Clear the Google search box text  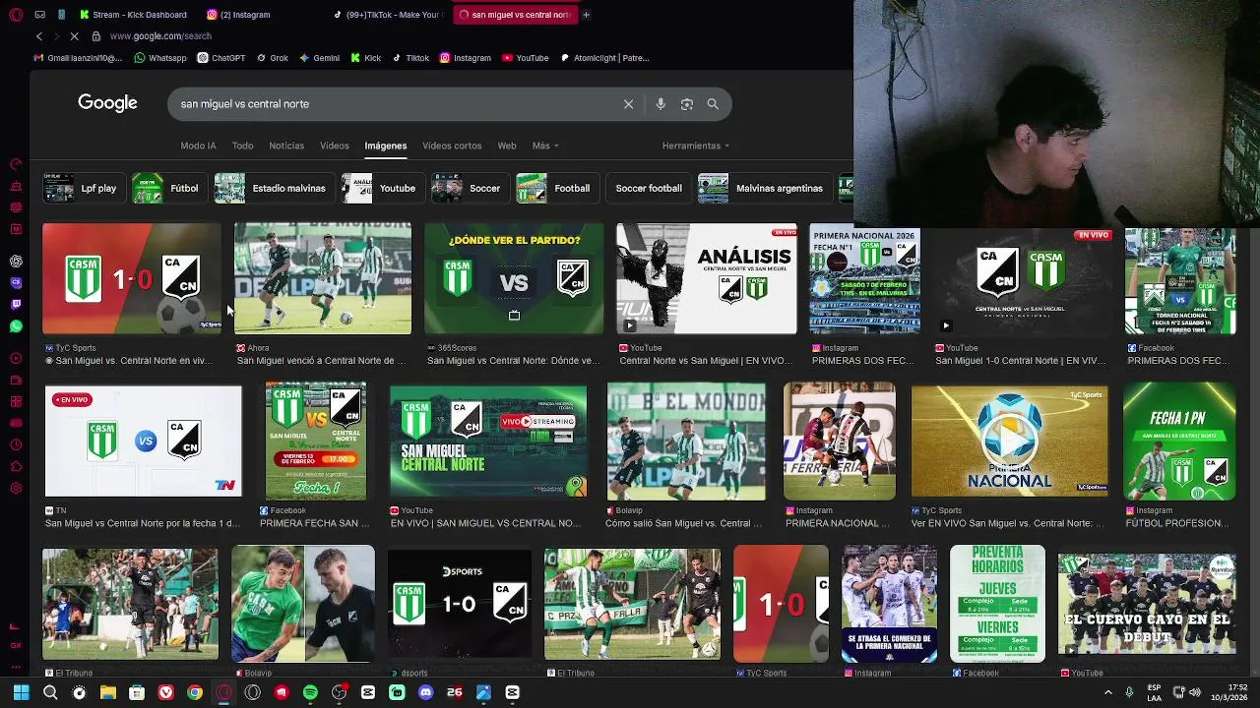click(628, 104)
